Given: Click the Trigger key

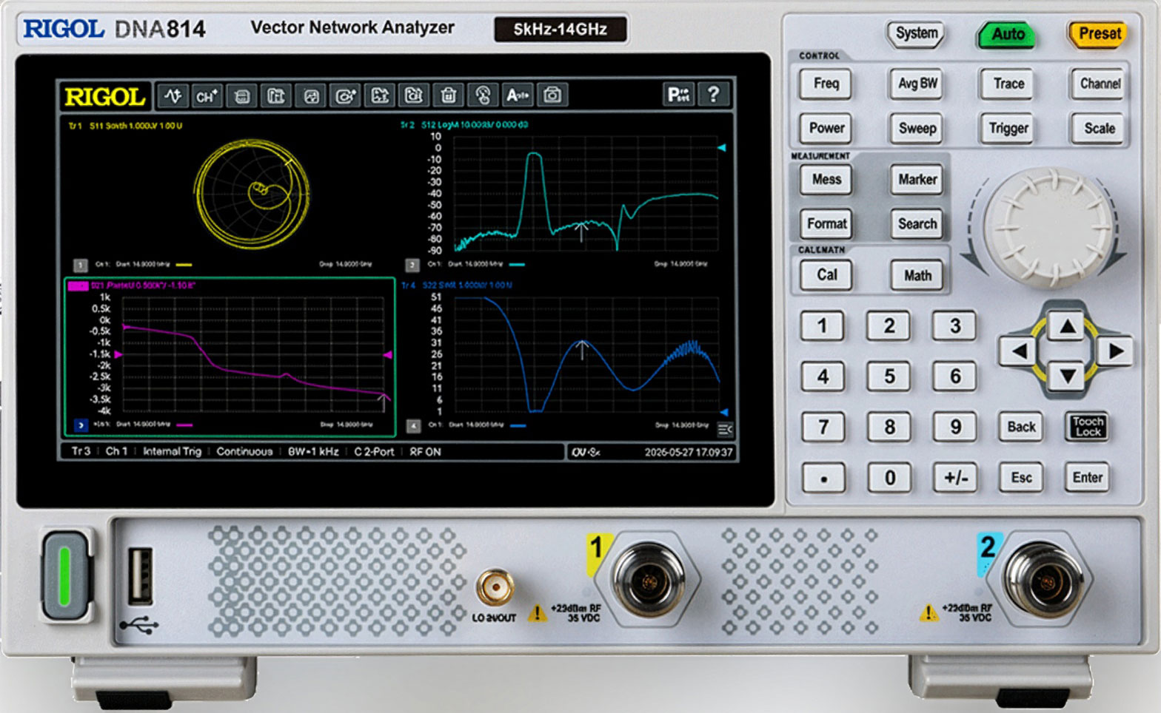Looking at the screenshot, I should coord(1008,128).
